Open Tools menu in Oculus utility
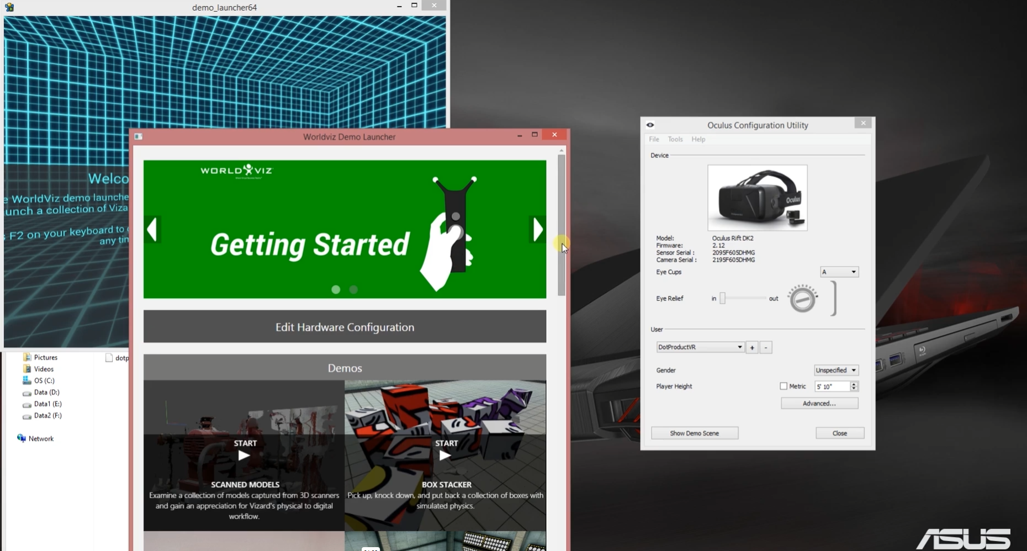Screen dimensions: 1027x551 [675, 139]
